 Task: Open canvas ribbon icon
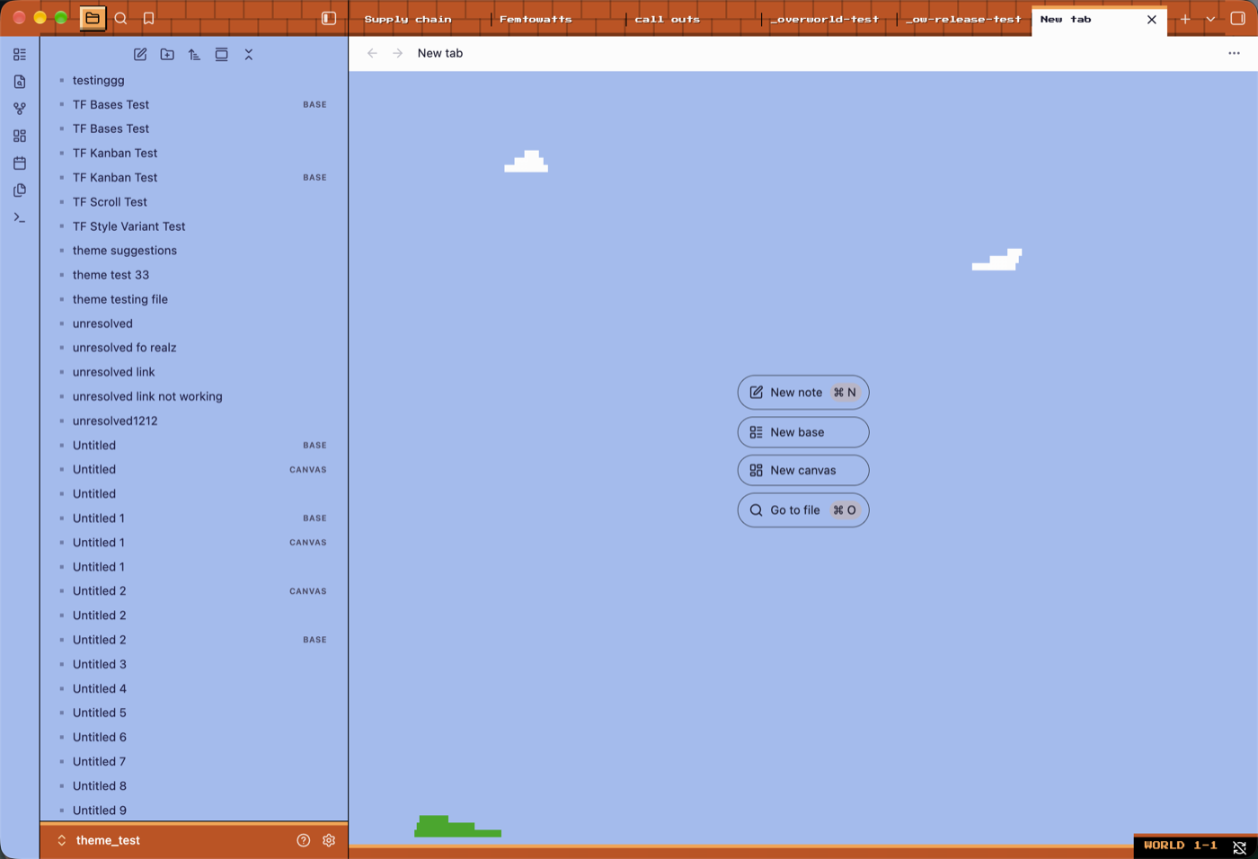click(20, 136)
